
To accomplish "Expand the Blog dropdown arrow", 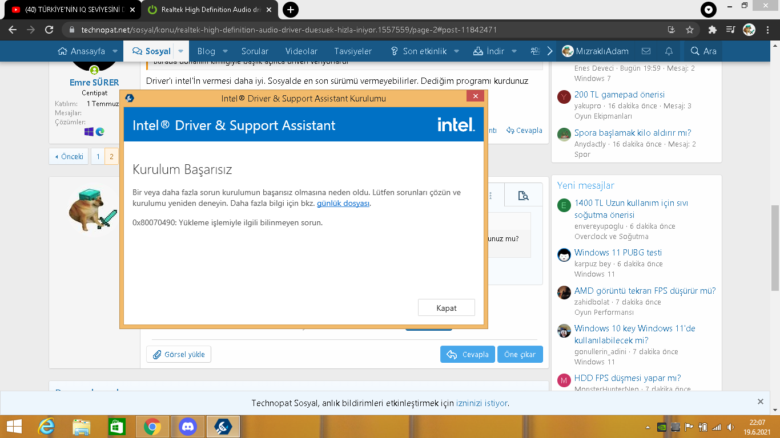I will click(225, 51).
